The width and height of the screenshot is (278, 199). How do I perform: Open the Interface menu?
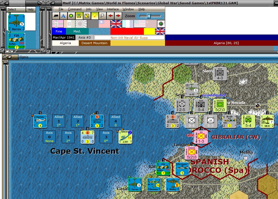point(113,9)
